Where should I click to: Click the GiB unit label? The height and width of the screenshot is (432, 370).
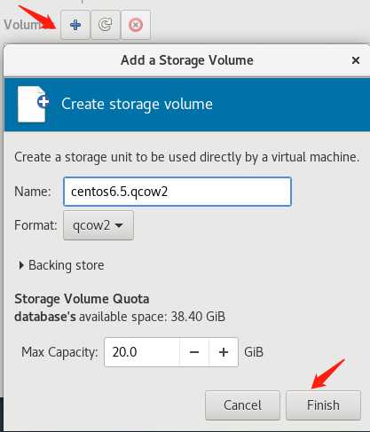tap(254, 352)
